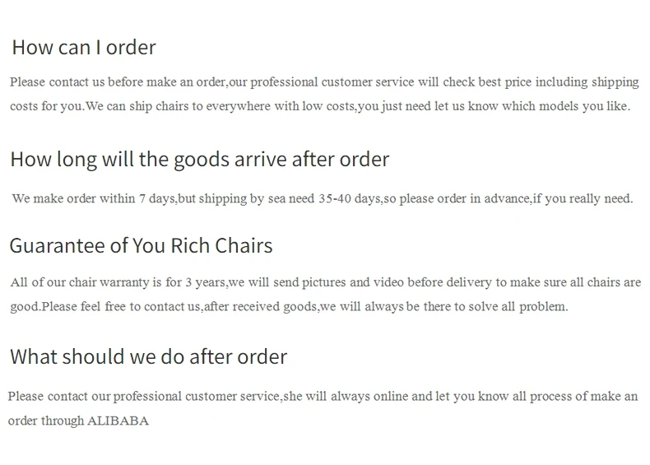Click the "How can I order" heading
Viewport: 650px width, 465px height.
pyautogui.click(x=84, y=47)
